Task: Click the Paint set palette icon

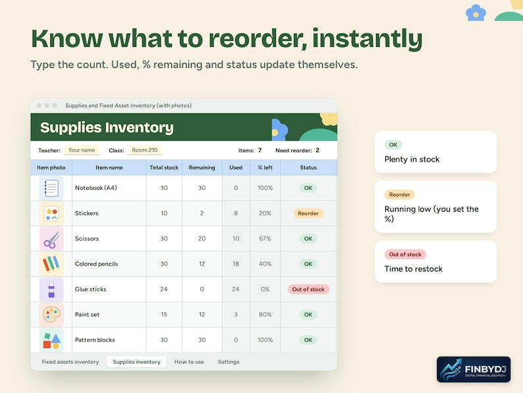Action: tap(51, 315)
